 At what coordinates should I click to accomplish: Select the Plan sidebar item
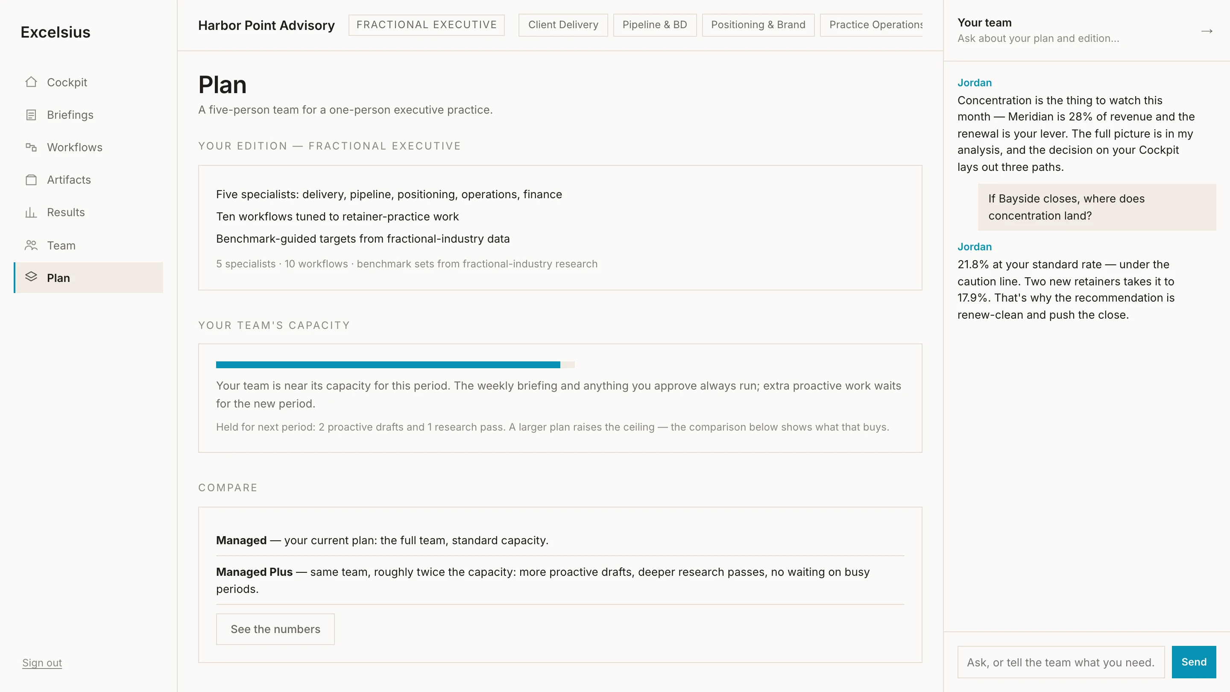(89, 278)
